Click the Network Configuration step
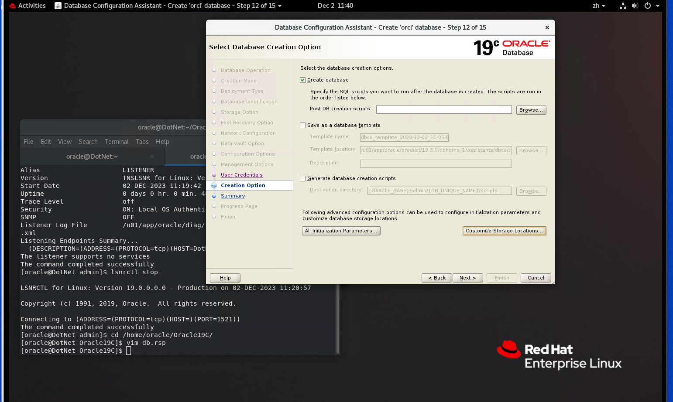 pos(248,133)
